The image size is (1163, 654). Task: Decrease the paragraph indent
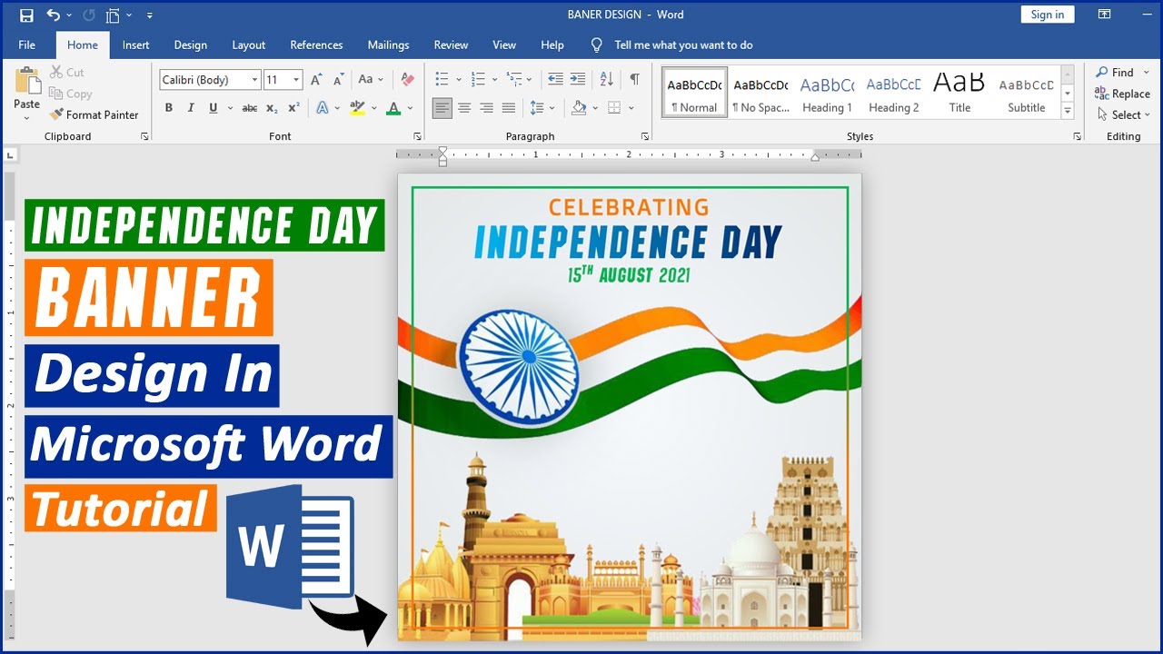point(555,79)
